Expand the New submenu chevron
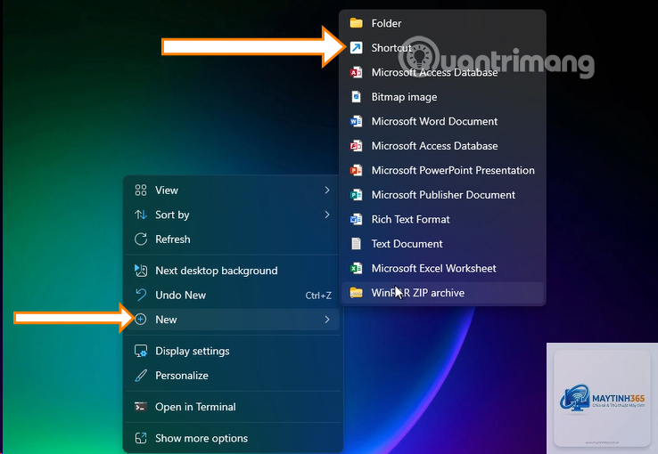 coord(327,320)
